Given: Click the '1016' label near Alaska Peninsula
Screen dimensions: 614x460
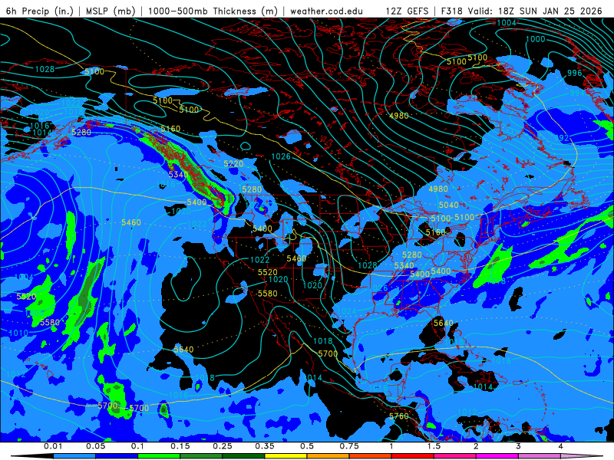Looking at the screenshot, I should [40, 126].
